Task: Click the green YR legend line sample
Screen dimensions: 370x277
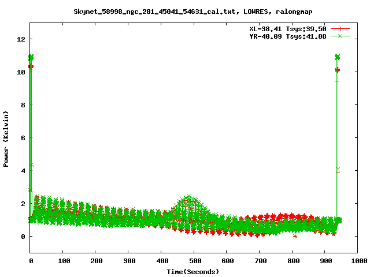Action: [340, 36]
